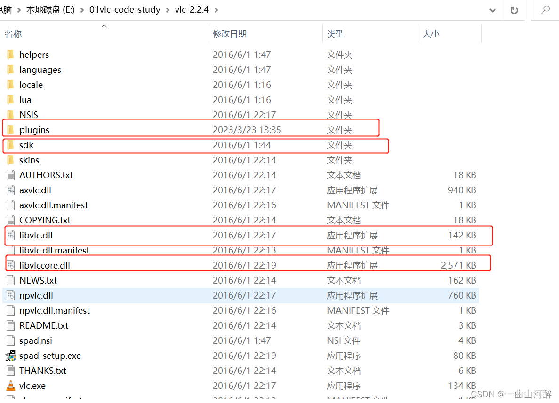Click the refresh icon next to address bar
Screen dimensions: 559x403
[514, 9]
